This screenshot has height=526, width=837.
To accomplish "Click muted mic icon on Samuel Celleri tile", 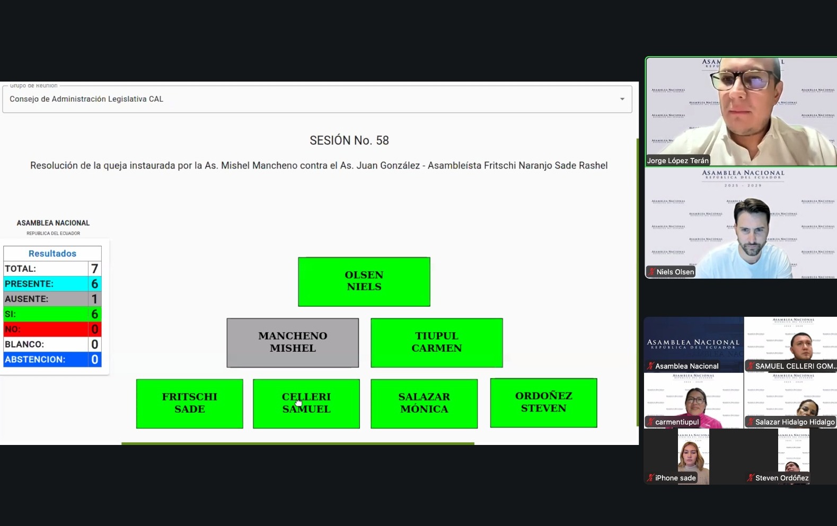I will 750,366.
